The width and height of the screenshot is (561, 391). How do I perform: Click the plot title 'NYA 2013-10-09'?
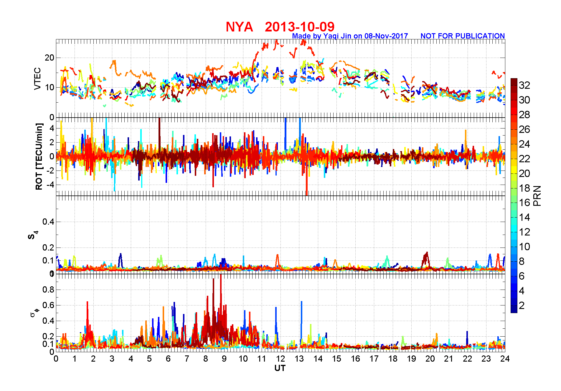tap(280, 27)
